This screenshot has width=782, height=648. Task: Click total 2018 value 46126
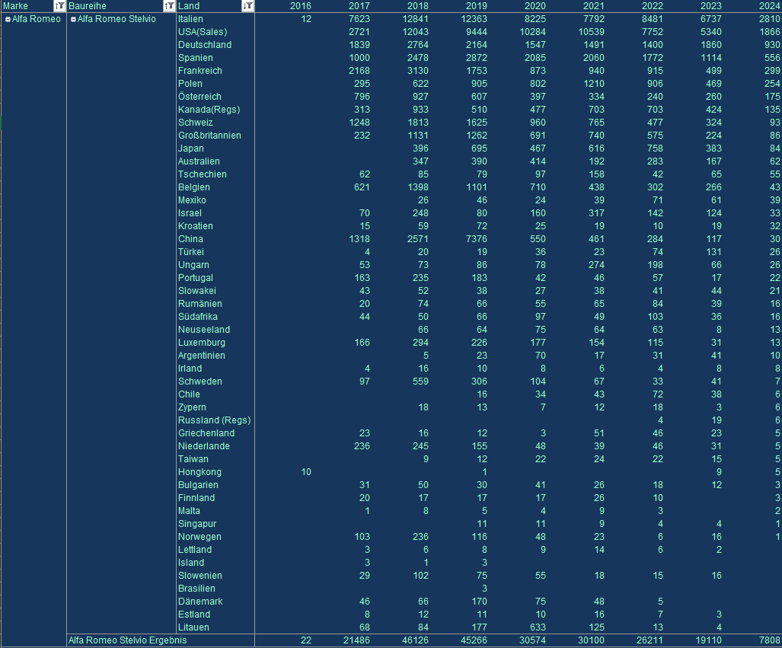coord(416,640)
